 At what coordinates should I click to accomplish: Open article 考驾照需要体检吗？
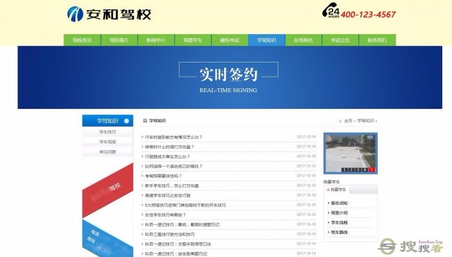(163, 176)
